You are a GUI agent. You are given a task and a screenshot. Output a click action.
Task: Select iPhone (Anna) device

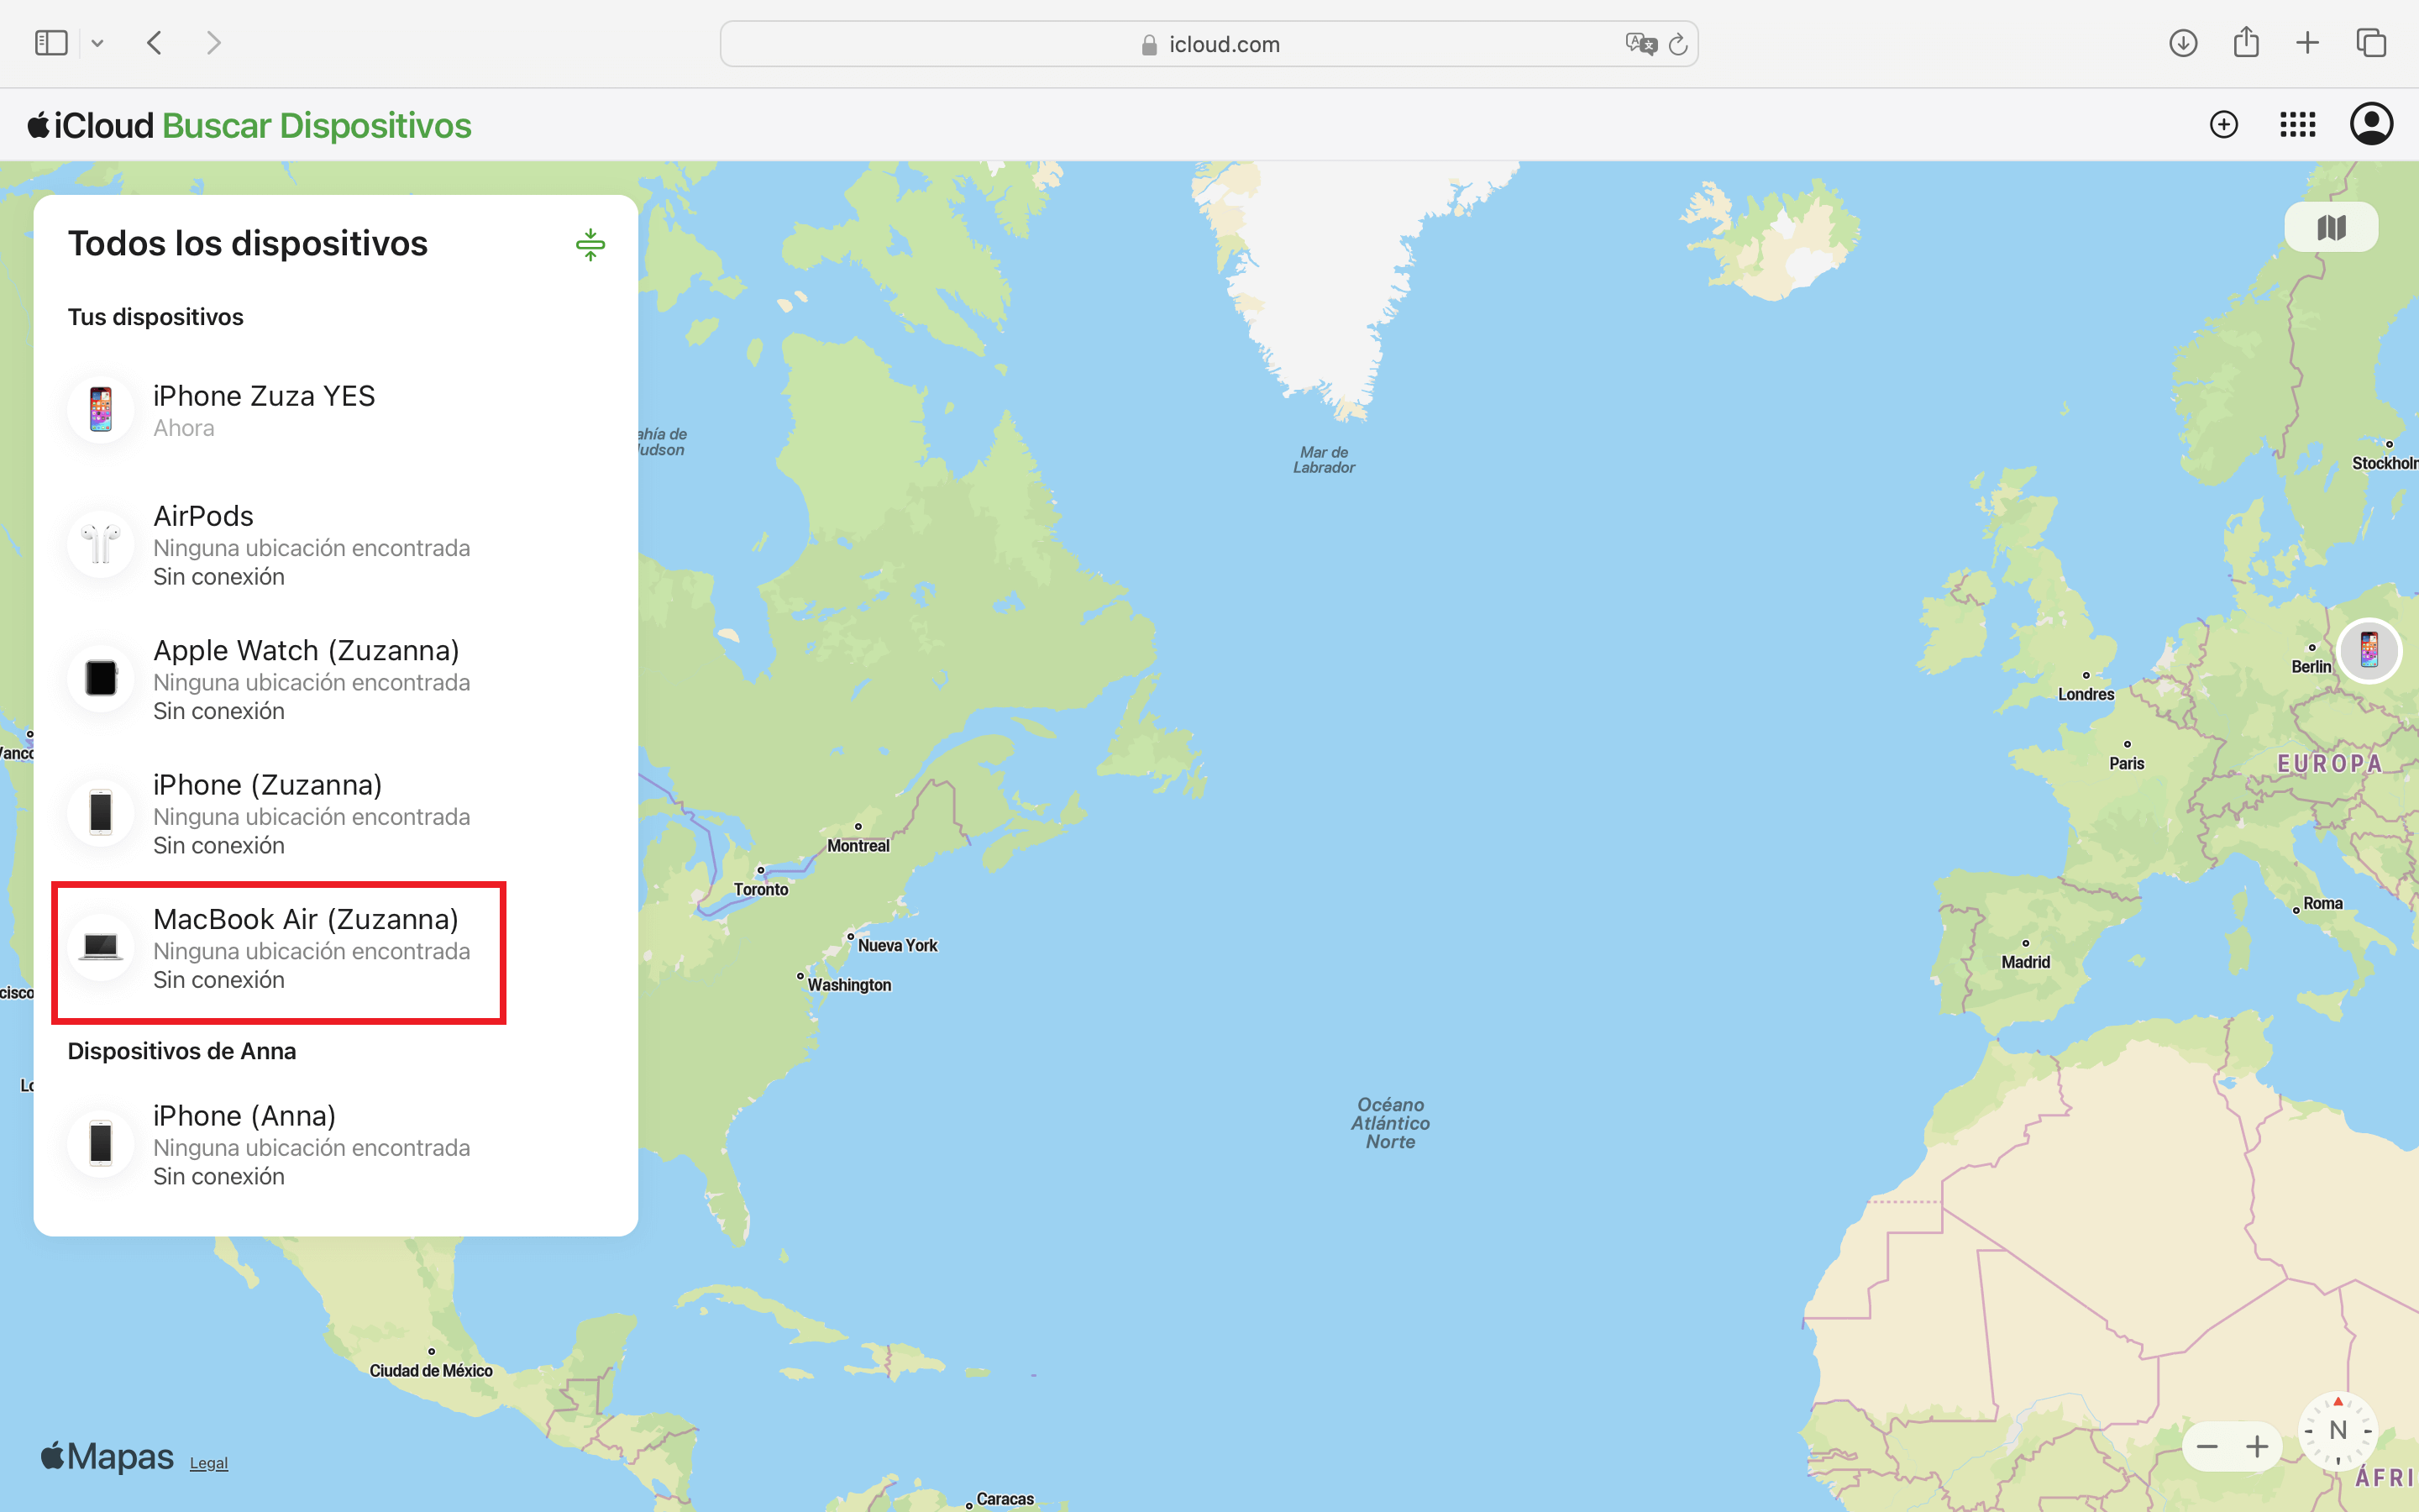pyautogui.click(x=336, y=1145)
